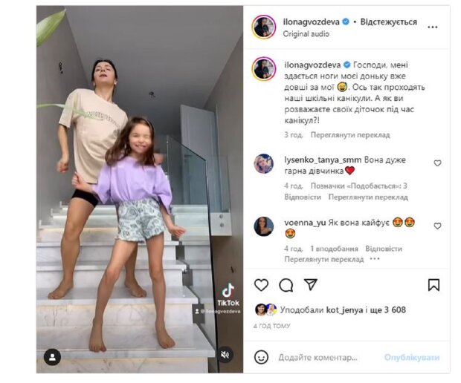
Task: Open Original audio link
Action: click(x=306, y=34)
